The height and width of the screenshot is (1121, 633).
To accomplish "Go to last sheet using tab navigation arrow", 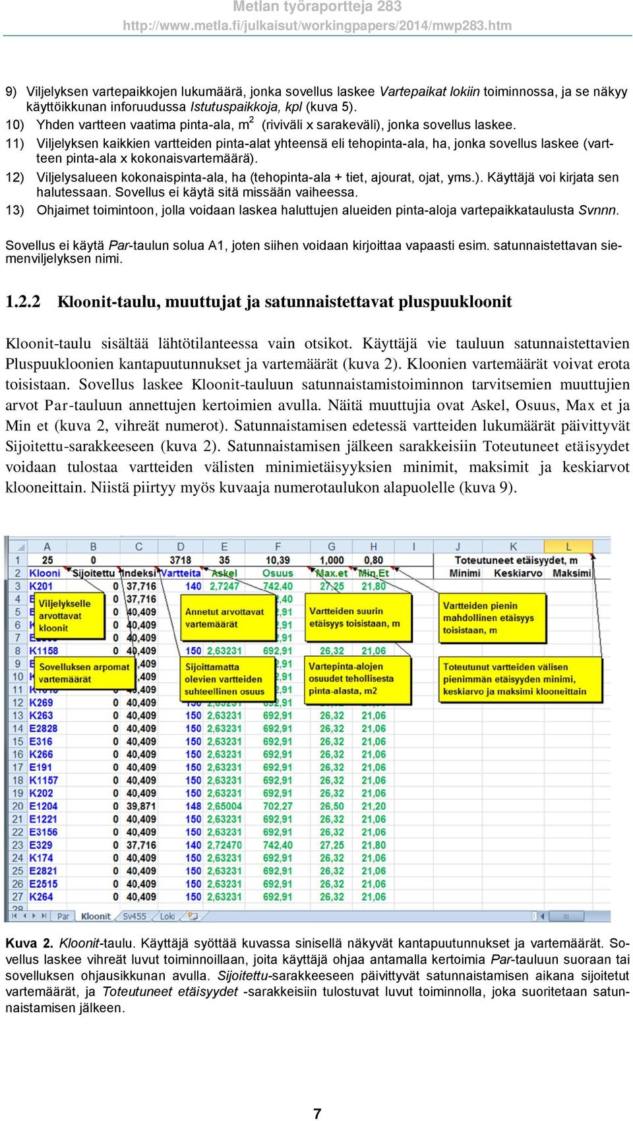I will click(44, 916).
